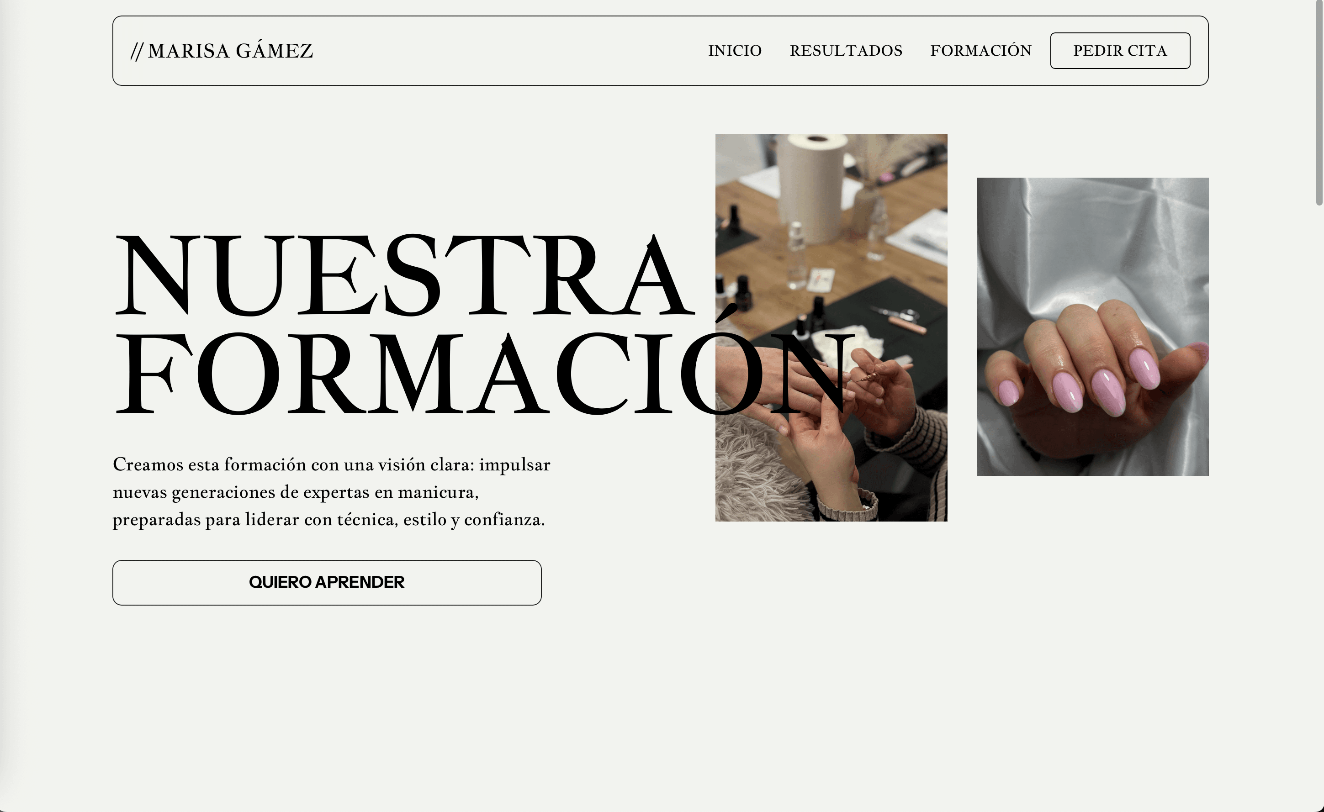1324x812 pixels.
Task: Click the double-slash mark in the logo
Action: tap(137, 51)
